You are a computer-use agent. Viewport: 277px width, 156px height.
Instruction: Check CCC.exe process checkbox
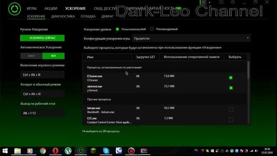pyautogui.click(x=231, y=120)
